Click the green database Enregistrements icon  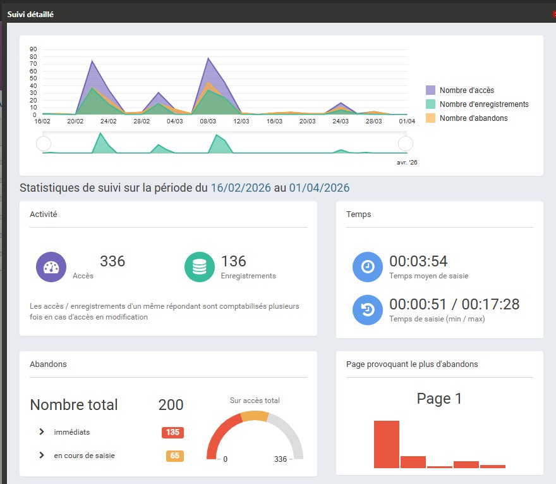[x=200, y=267]
